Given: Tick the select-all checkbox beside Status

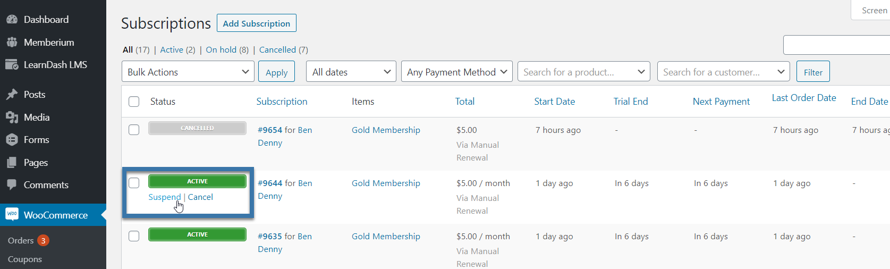Looking at the screenshot, I should click(x=134, y=102).
